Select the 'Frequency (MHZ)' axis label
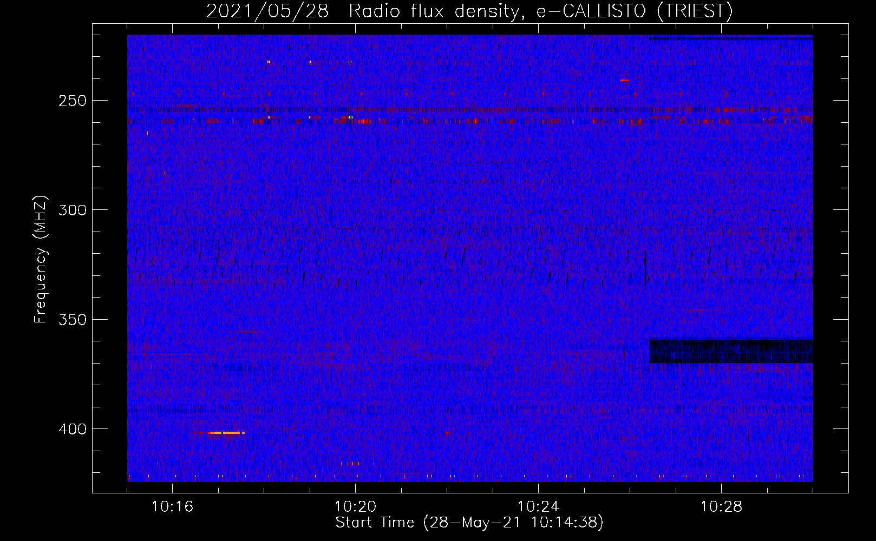This screenshot has height=541, width=876. (41, 259)
